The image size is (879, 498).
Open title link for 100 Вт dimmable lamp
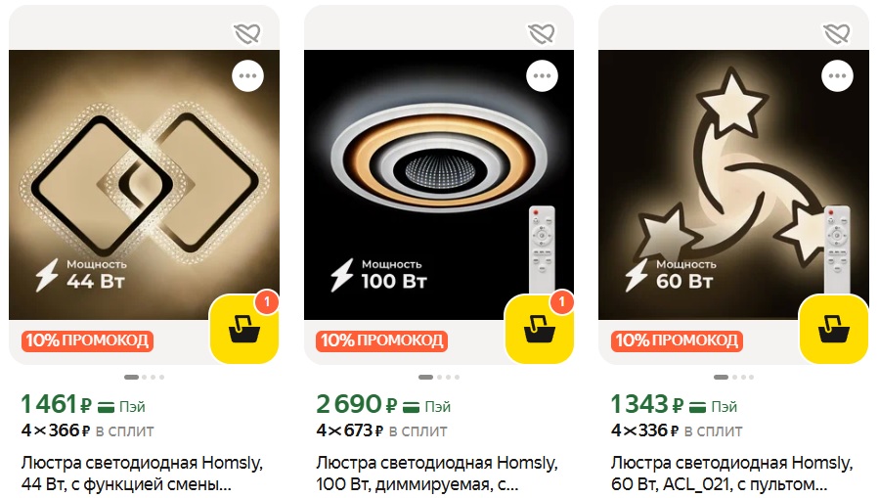437,474
